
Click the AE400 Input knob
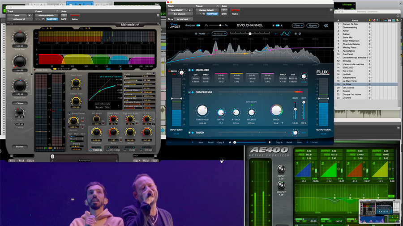click(281, 168)
